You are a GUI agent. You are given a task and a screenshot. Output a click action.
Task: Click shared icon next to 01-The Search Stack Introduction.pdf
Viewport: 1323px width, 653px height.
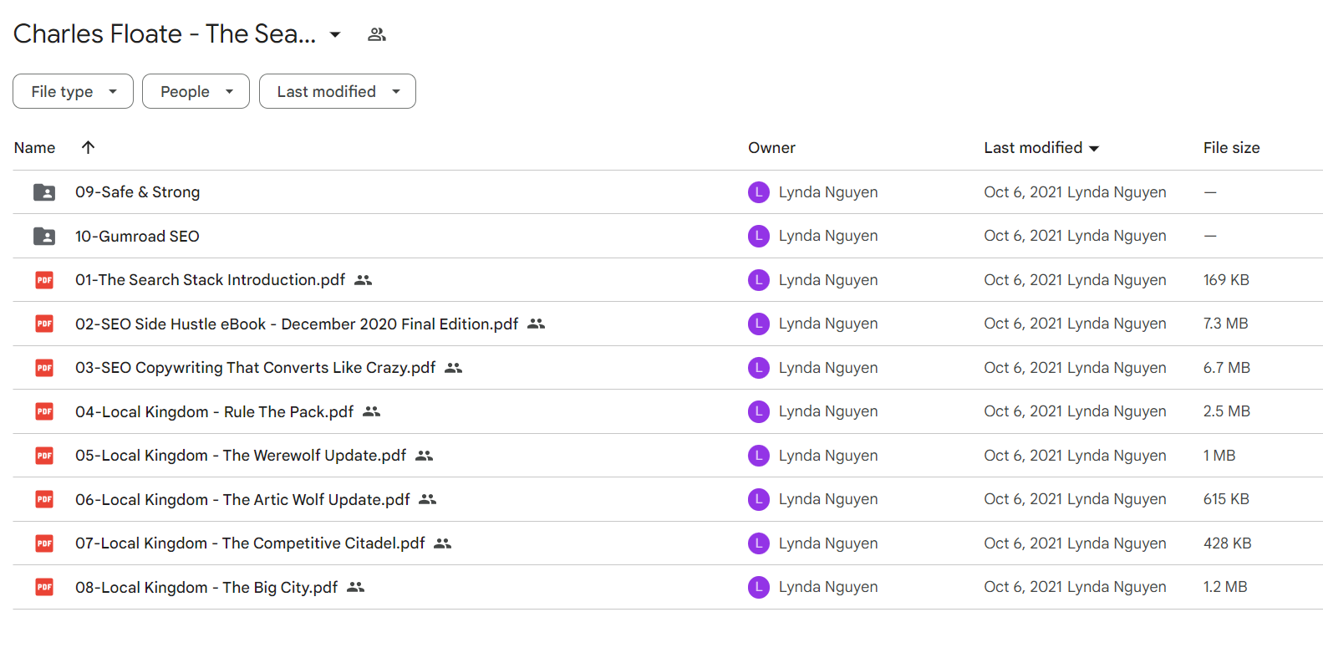pos(363,280)
